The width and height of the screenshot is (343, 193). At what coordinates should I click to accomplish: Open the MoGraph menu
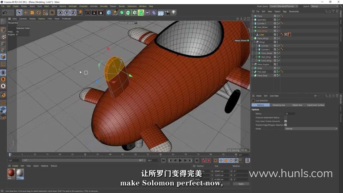73,6
